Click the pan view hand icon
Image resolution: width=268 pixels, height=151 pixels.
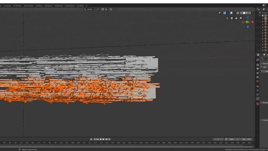coord(236,18)
